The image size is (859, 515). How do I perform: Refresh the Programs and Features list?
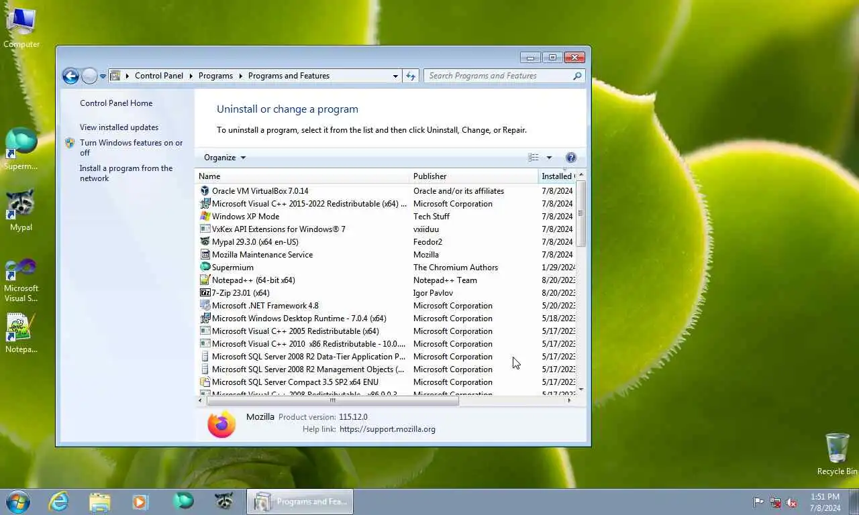[411, 76]
